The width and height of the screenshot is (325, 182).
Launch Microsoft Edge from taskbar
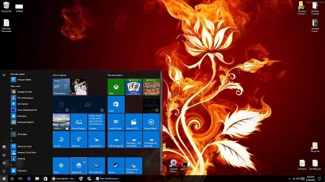(x=29, y=178)
